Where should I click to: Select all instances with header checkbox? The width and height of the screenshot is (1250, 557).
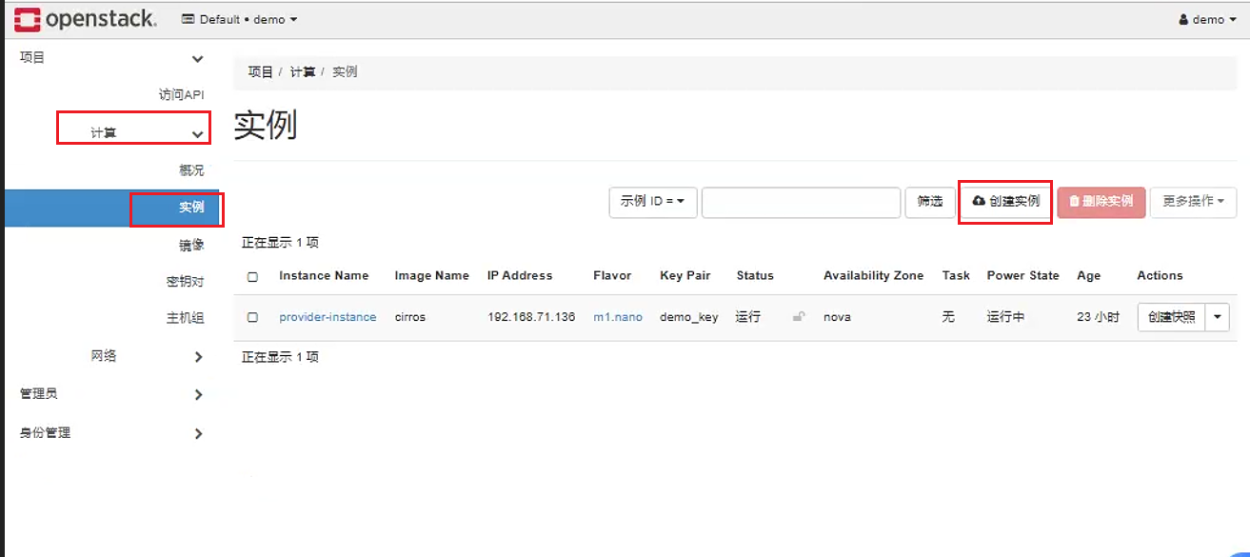coord(252,277)
